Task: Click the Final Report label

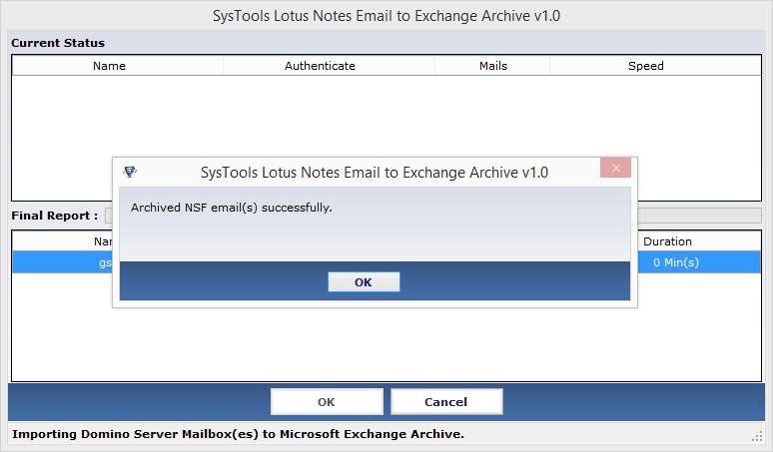Action: (x=55, y=216)
